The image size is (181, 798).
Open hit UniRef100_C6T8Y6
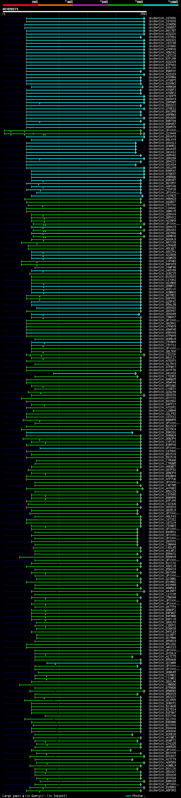(162, 22)
